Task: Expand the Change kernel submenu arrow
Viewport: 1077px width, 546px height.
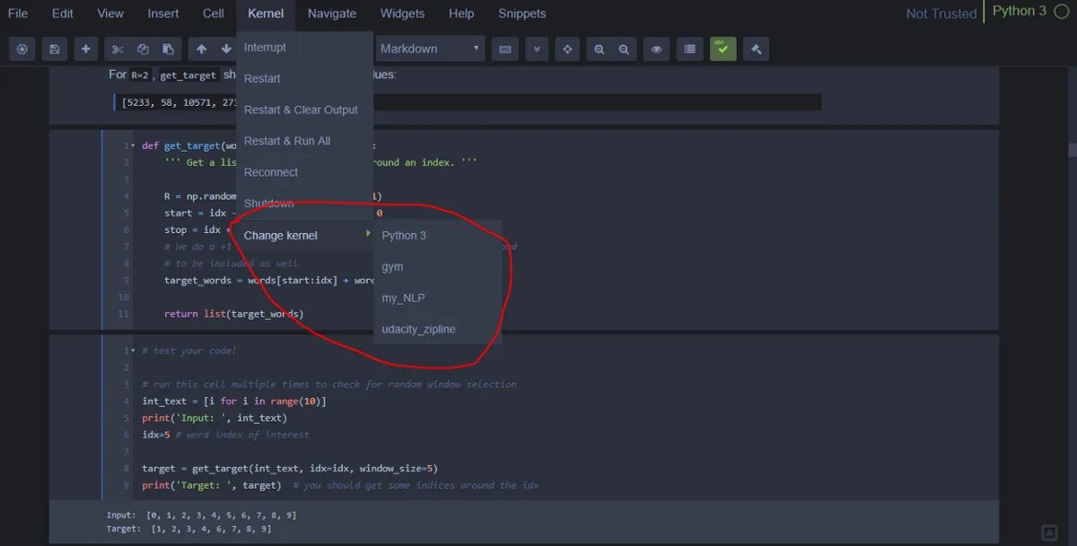Action: point(367,234)
